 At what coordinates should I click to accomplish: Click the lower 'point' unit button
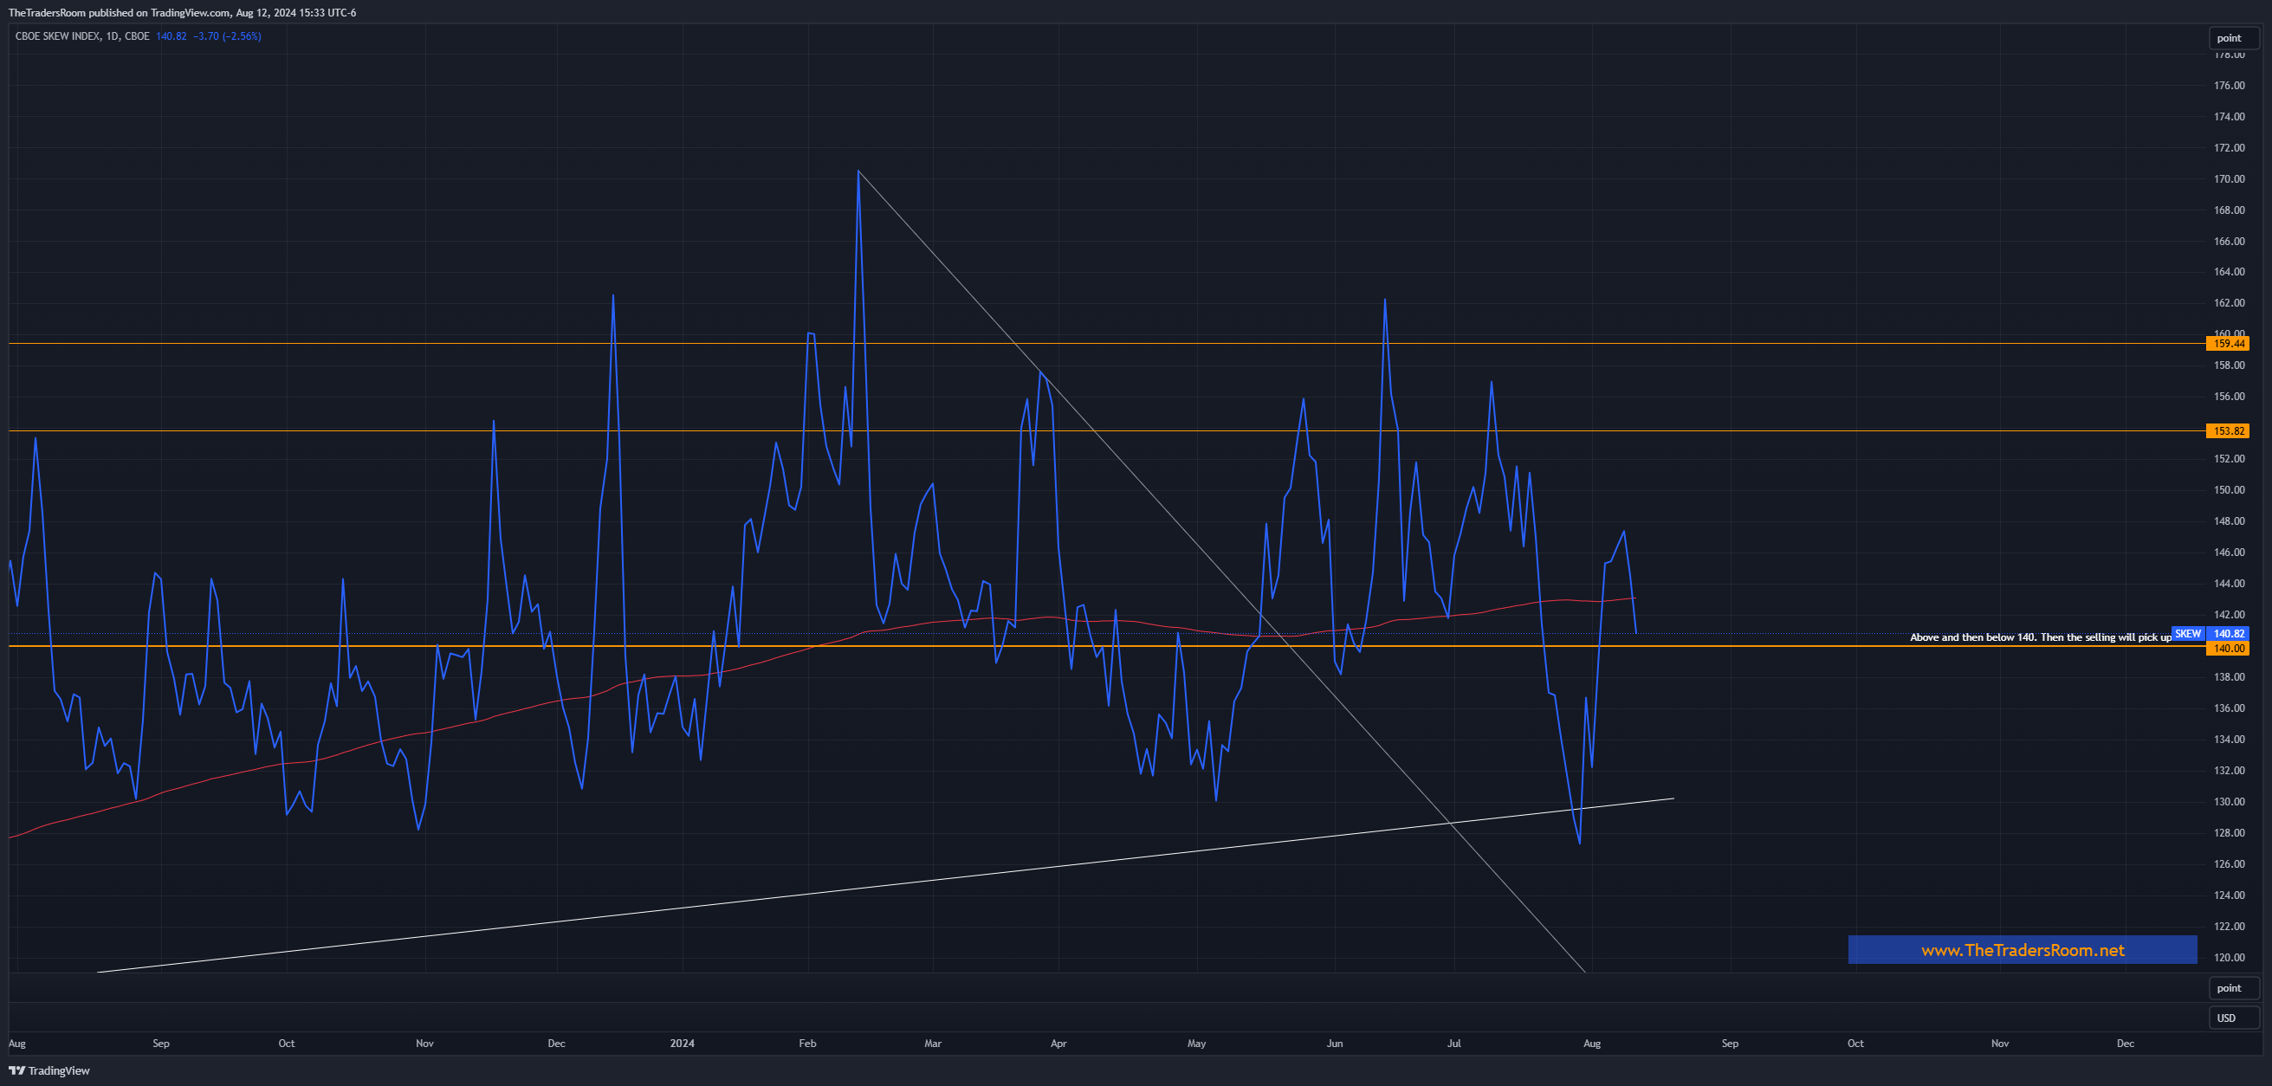[x=2233, y=987]
